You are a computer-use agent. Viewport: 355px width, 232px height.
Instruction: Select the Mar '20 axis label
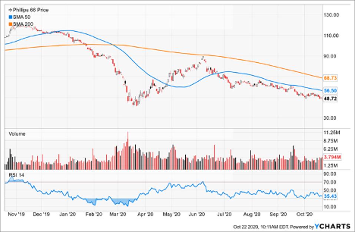pyautogui.click(x=119, y=213)
